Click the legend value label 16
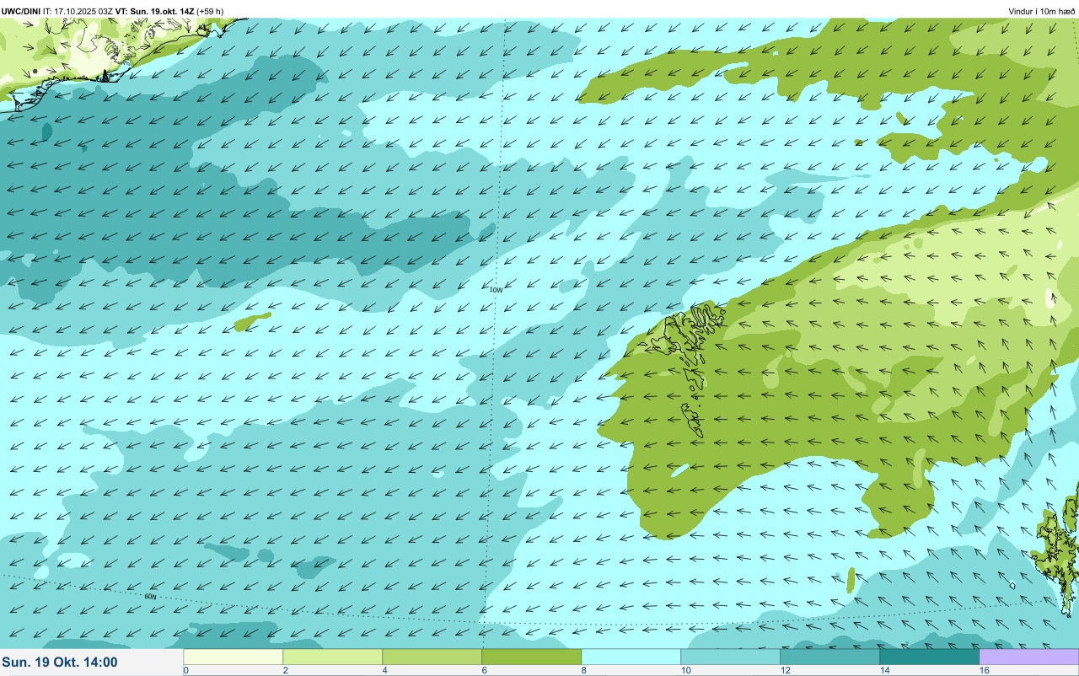This screenshot has width=1079, height=676. tap(985, 670)
